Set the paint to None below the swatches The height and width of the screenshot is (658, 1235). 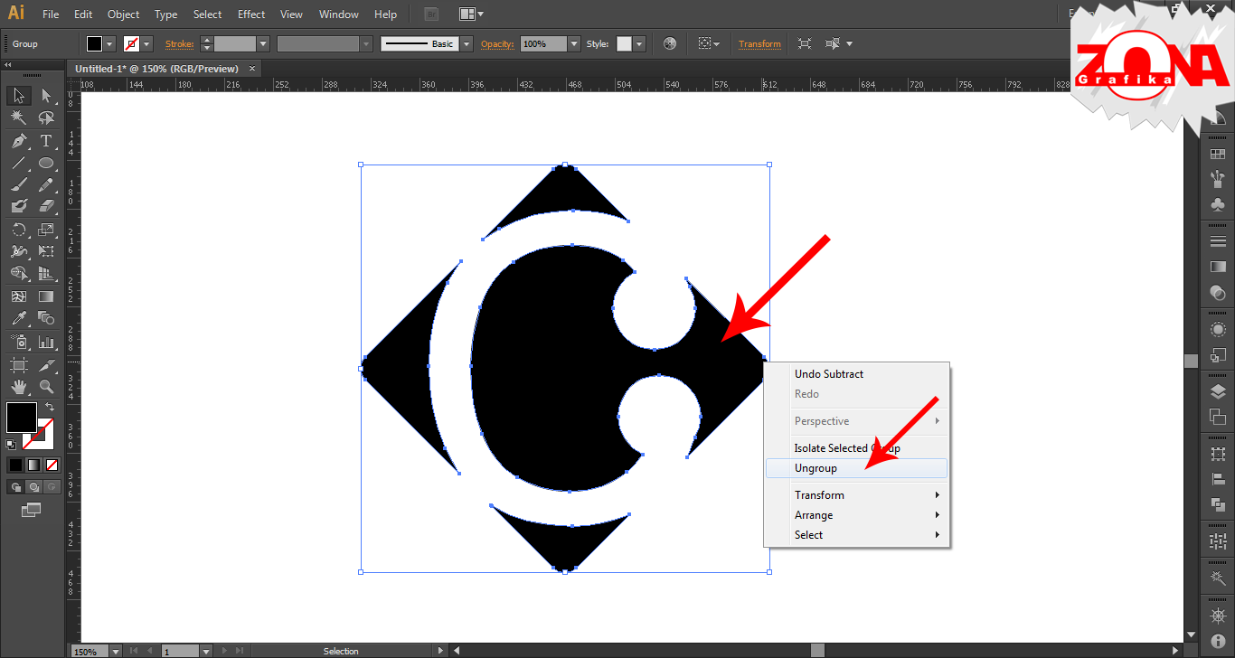(x=52, y=465)
